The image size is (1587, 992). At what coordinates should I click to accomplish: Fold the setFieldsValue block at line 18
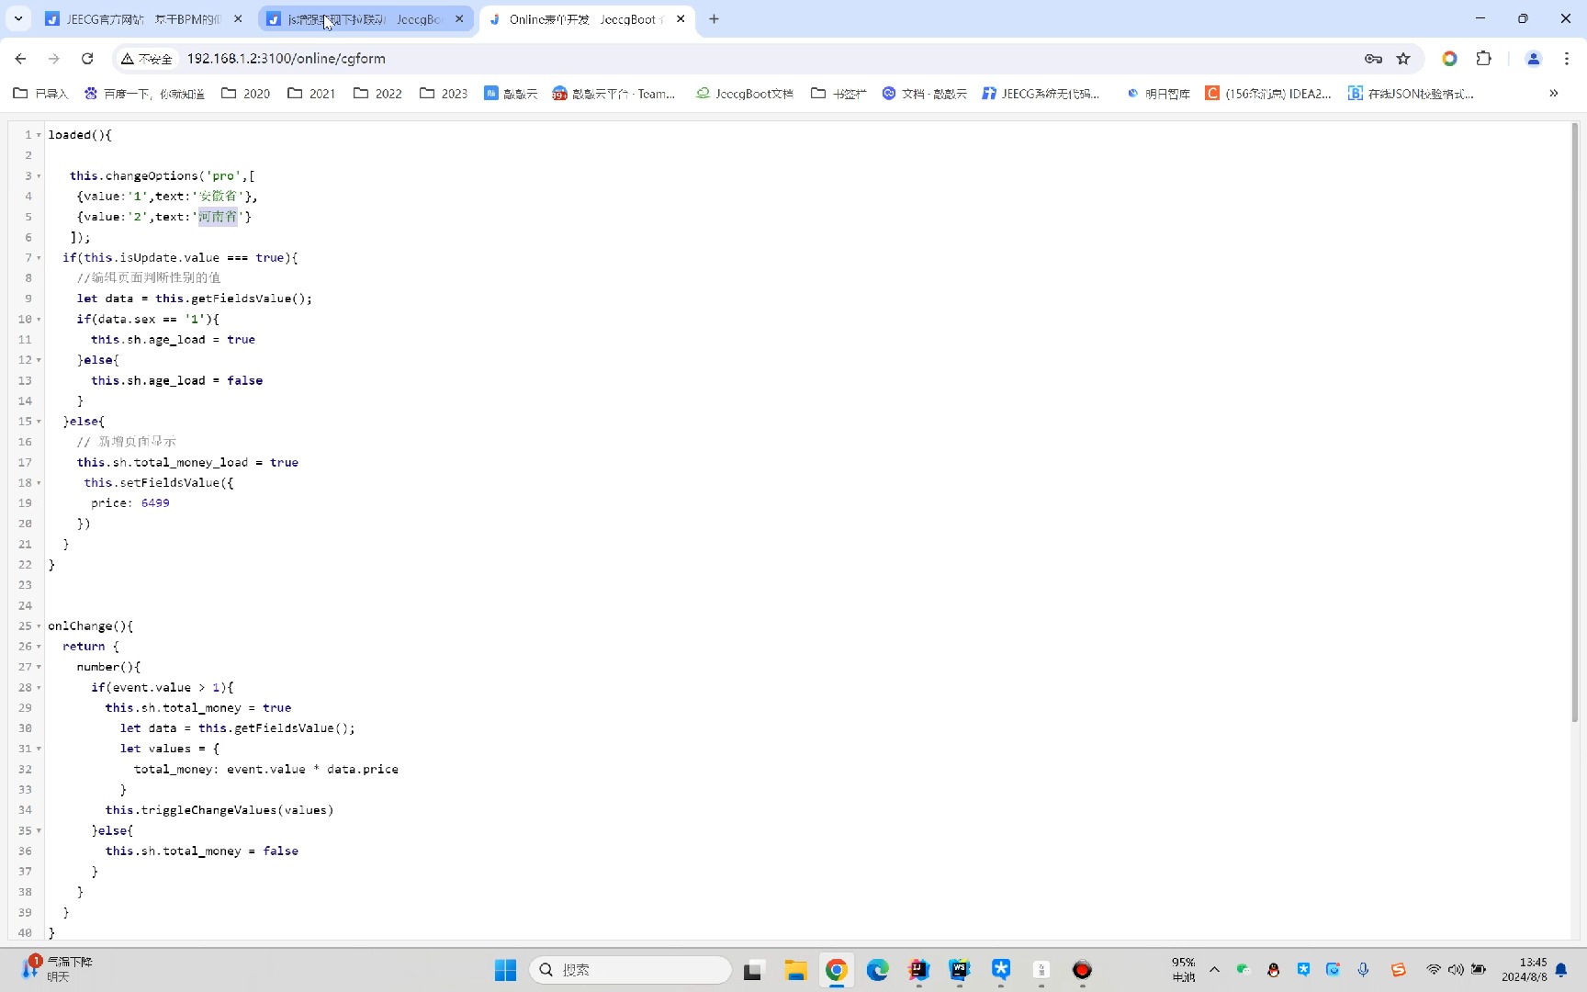39,482
